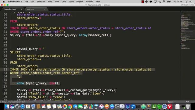This screenshot has width=195, height=110.
Task: Open the File menu
Action: [x=26, y=2]
